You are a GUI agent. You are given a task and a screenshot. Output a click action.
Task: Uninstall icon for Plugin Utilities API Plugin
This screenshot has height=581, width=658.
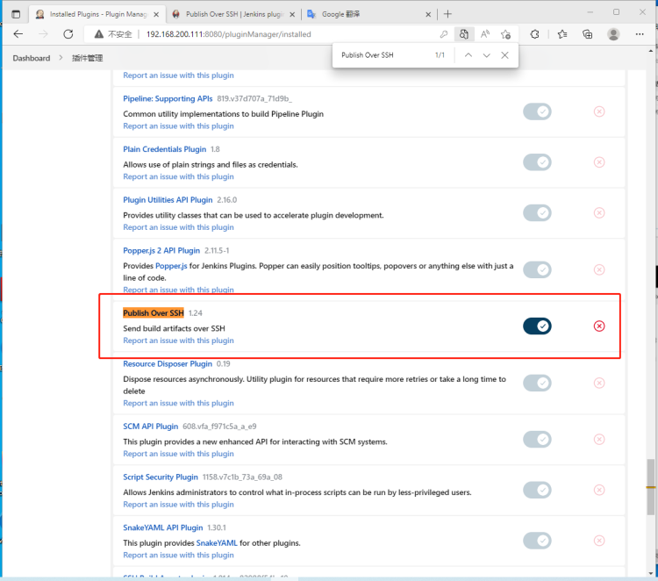click(x=599, y=213)
